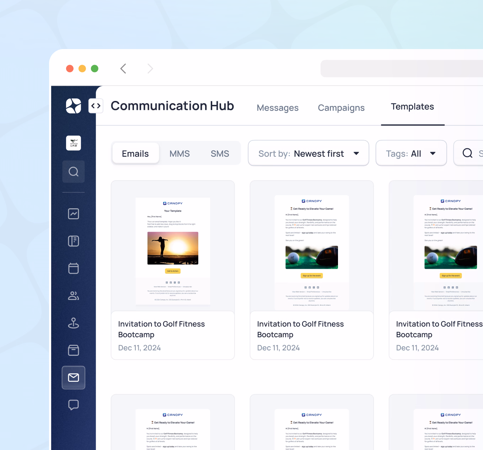483x450 pixels.
Task: Click the Communication Hub heading
Action: [172, 106]
